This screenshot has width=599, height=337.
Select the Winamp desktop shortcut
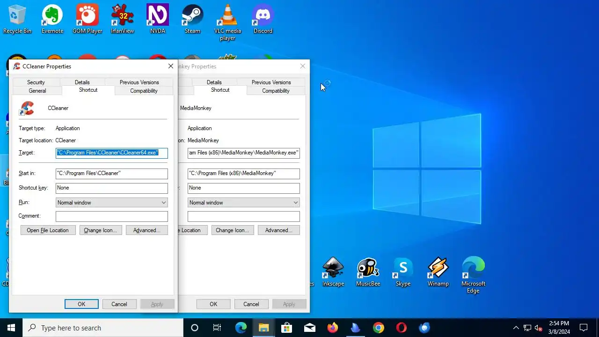[x=438, y=272]
